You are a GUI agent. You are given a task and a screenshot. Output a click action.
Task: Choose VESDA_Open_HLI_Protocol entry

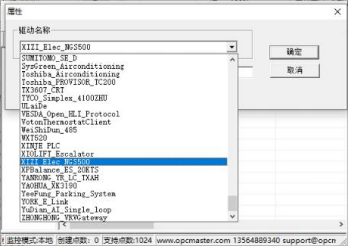pyautogui.click(x=123, y=114)
